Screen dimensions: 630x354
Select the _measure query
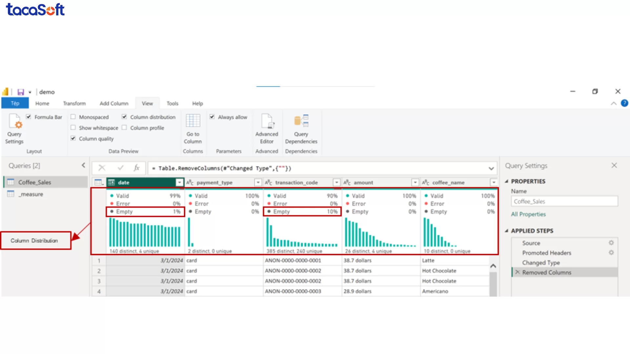pyautogui.click(x=46, y=194)
